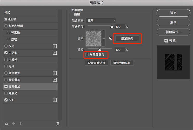
Task: Click the 复位为默认值 button
Action: (x=122, y=63)
